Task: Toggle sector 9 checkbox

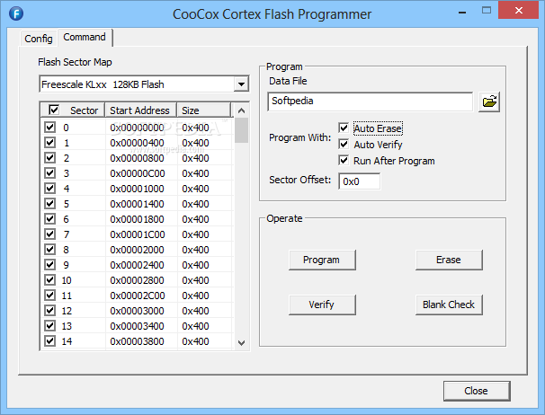Action: click(x=49, y=265)
